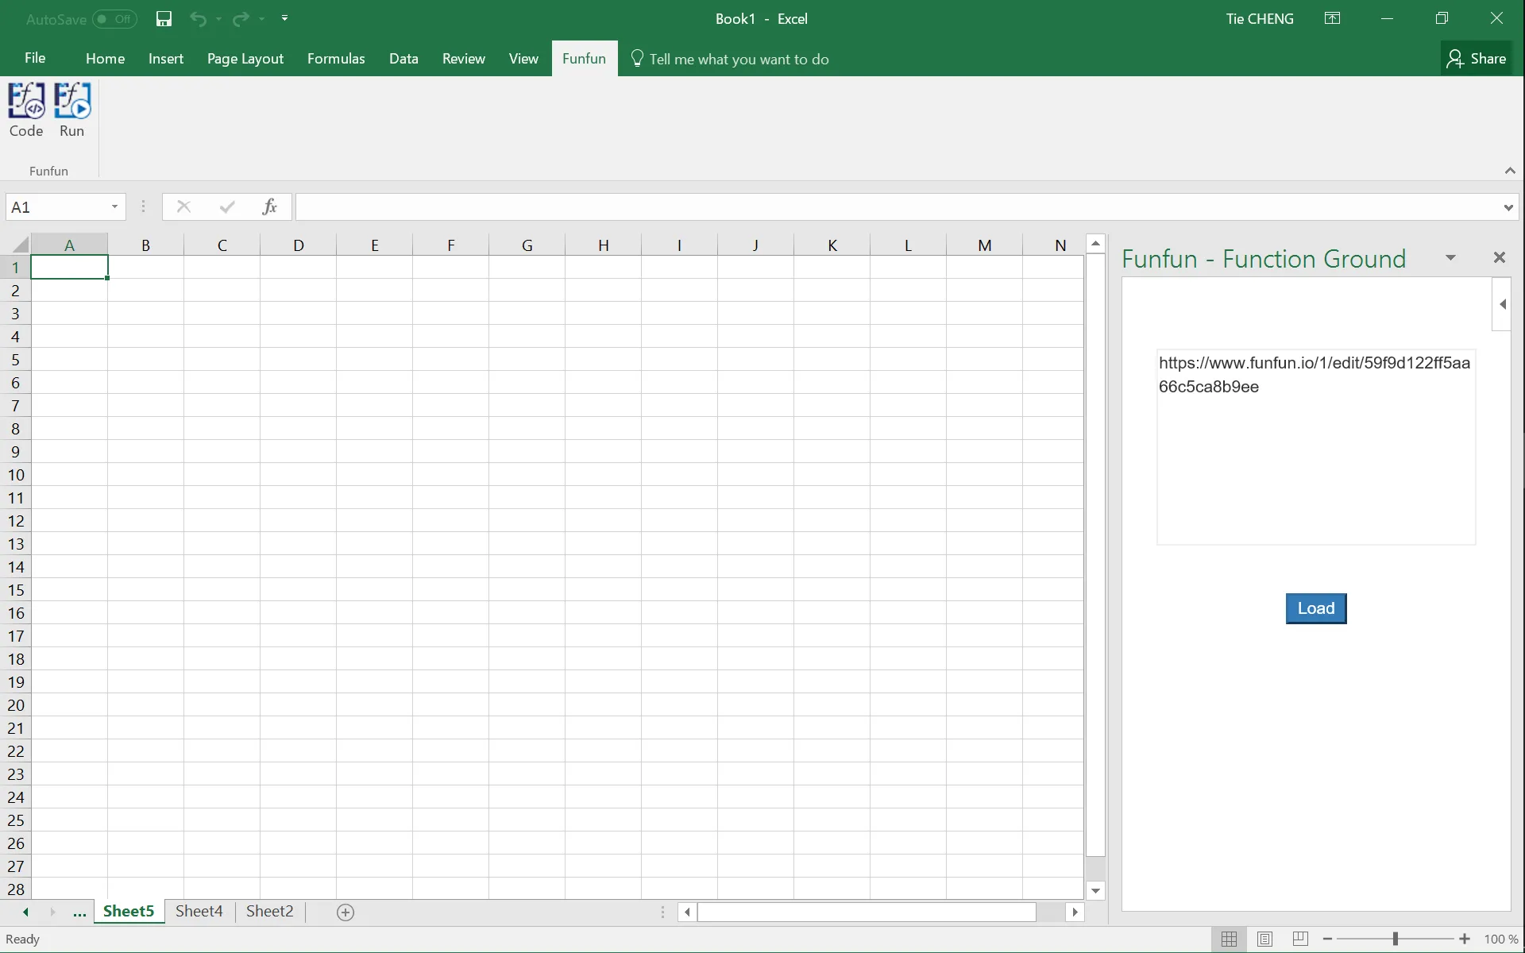
Task: Open the Name Box dropdown
Action: (x=114, y=207)
